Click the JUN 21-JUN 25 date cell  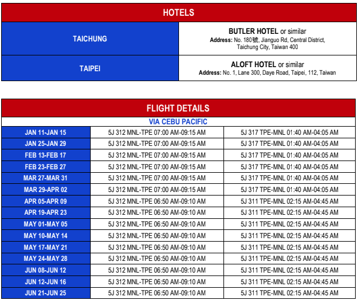(x=46, y=293)
